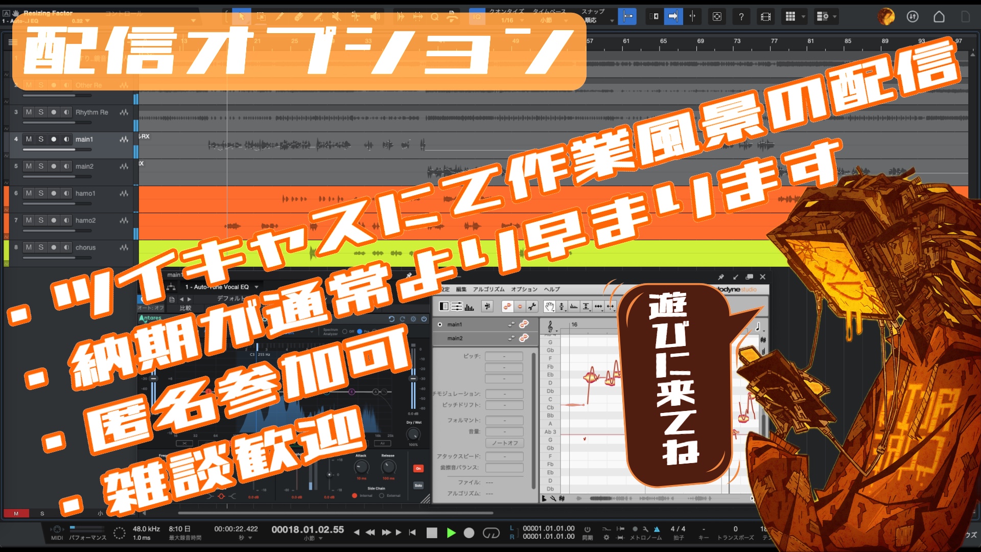
Task: Click the transfer sync arrows icon
Action: pos(913,16)
